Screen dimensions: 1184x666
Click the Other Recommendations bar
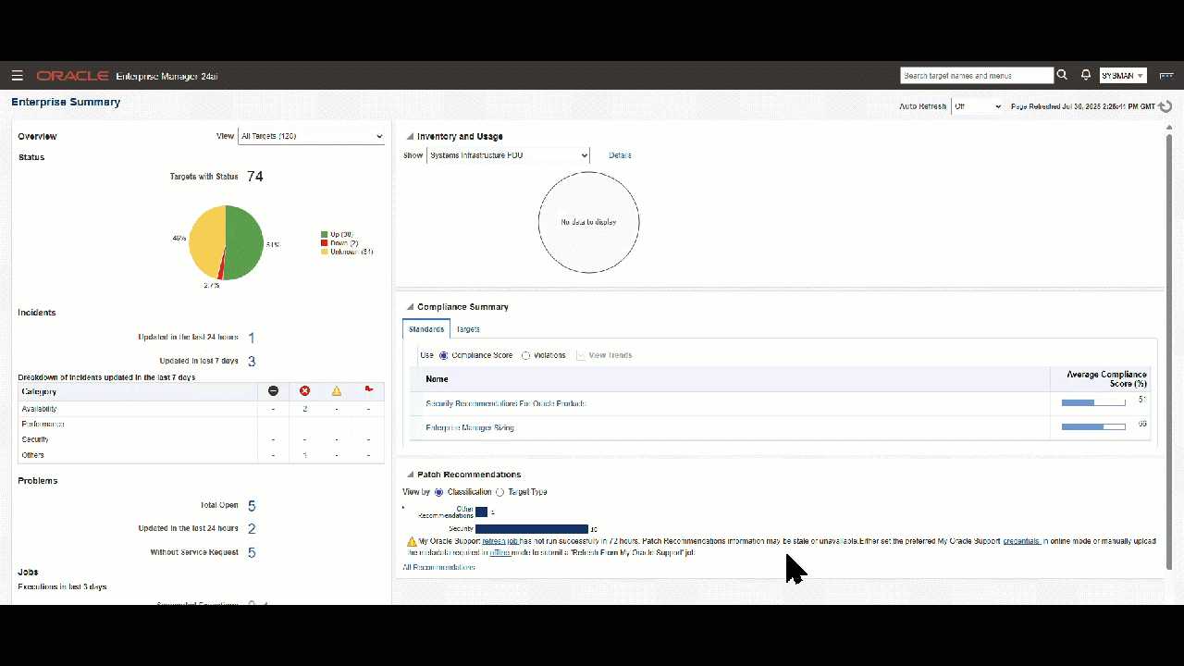click(x=481, y=512)
